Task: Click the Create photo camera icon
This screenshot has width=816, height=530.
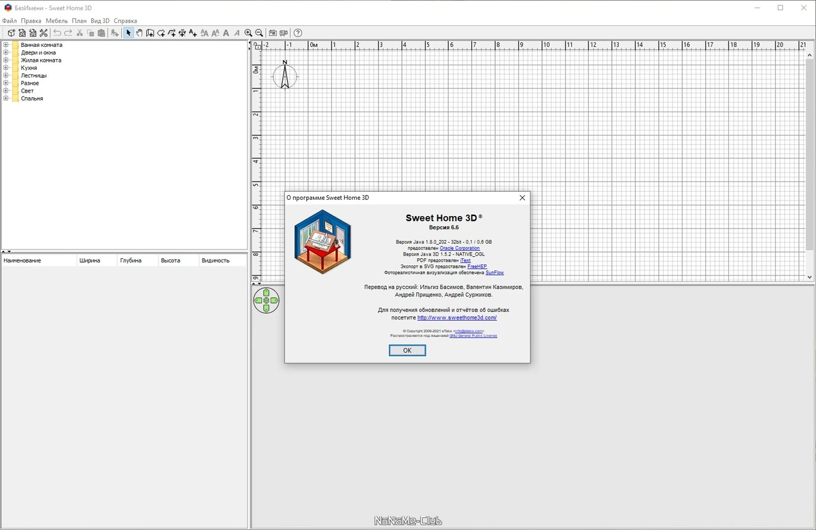Action: click(273, 33)
